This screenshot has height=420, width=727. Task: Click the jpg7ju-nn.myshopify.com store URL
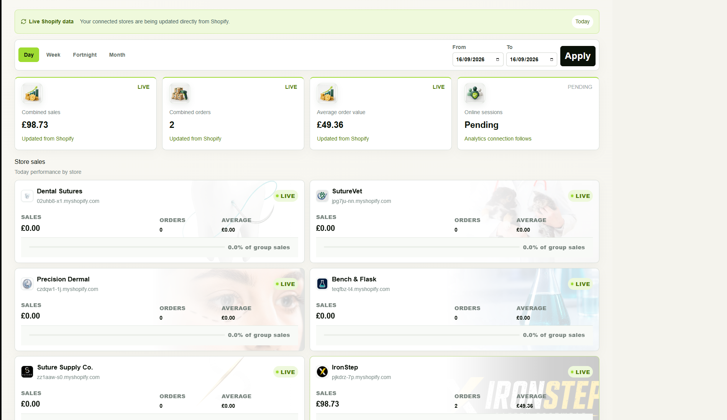pyautogui.click(x=361, y=201)
